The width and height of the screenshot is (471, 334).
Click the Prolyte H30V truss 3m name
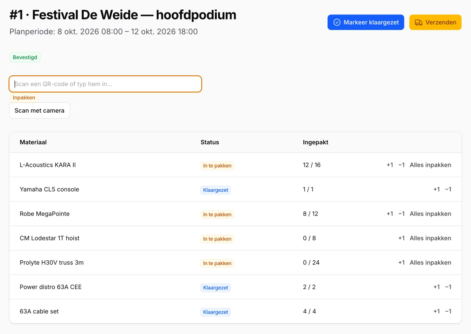tap(52, 263)
